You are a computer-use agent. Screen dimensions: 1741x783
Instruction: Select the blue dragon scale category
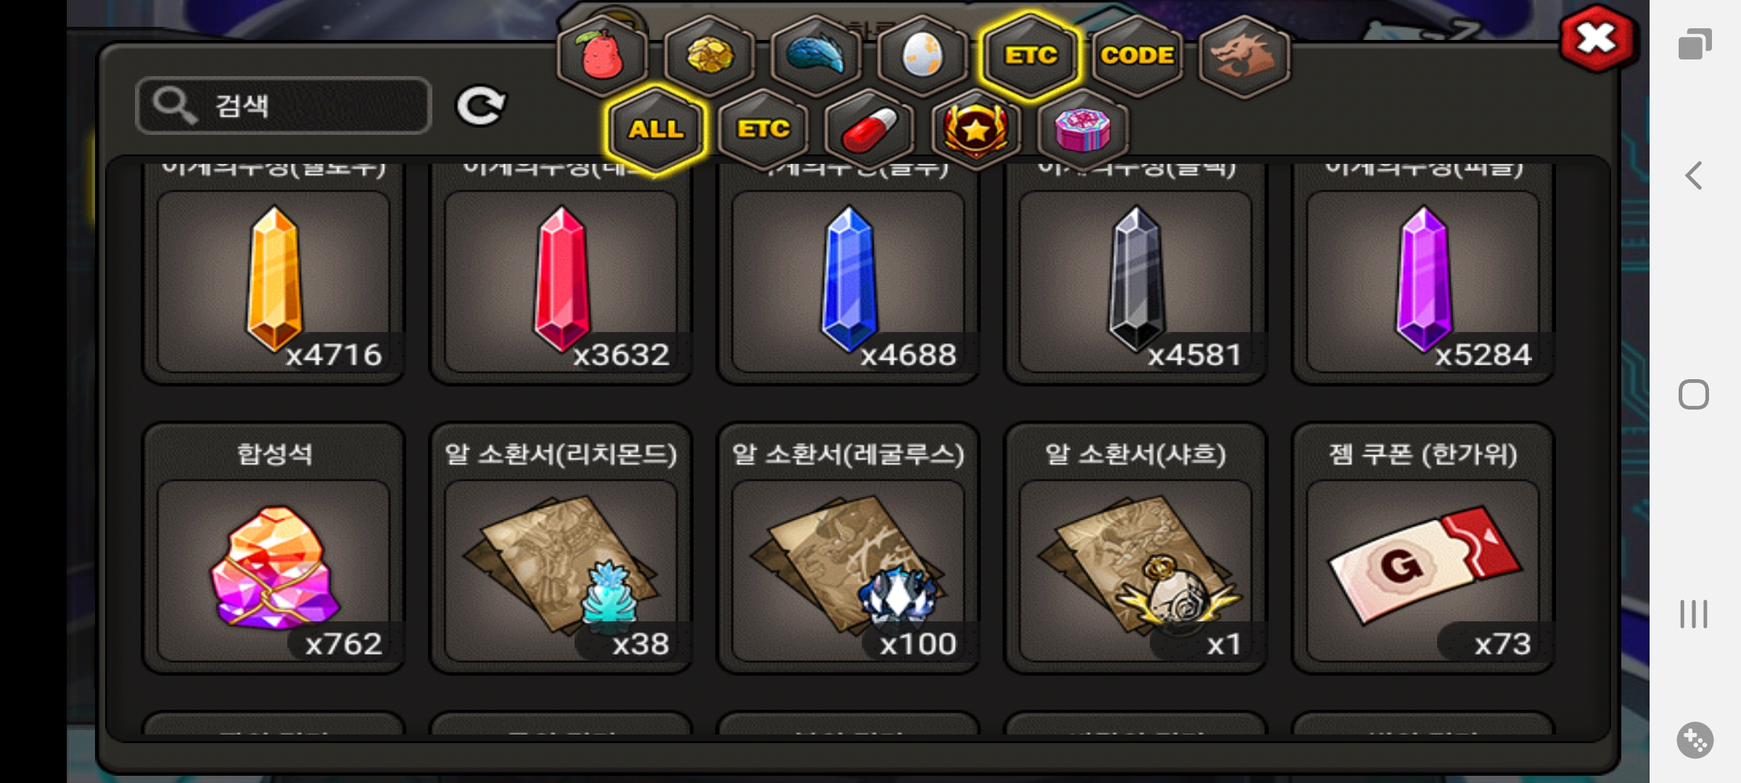816,55
